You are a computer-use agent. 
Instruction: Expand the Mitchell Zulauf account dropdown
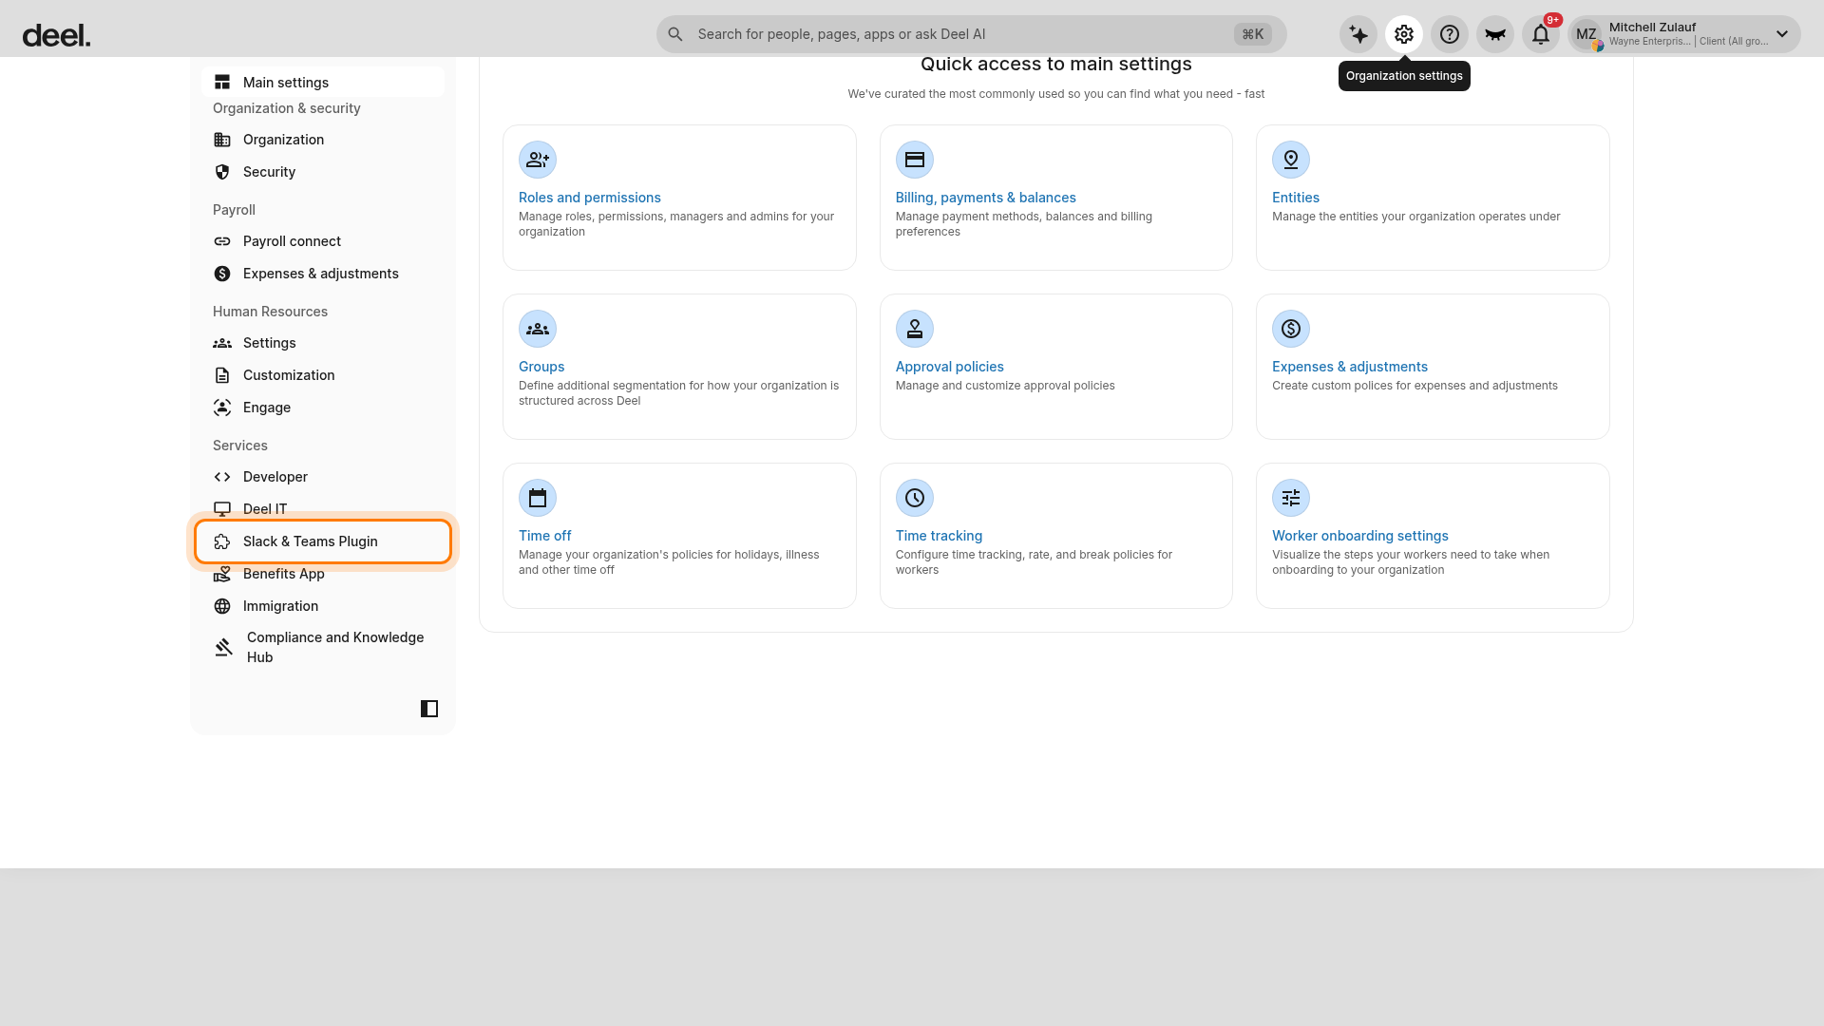click(1684, 34)
